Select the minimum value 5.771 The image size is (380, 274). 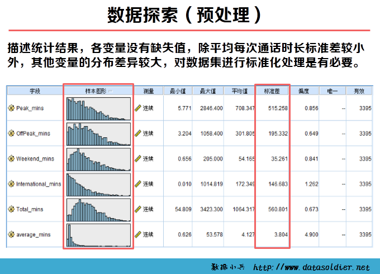(x=184, y=108)
